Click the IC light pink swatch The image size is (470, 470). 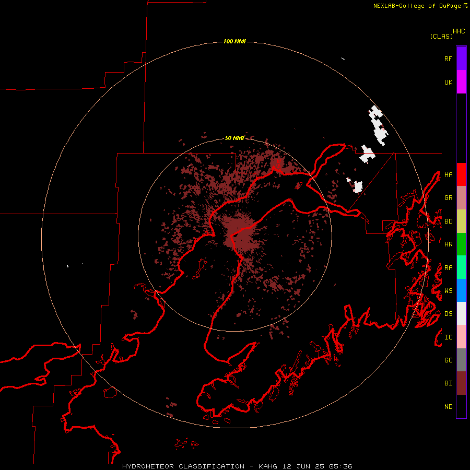(461, 337)
